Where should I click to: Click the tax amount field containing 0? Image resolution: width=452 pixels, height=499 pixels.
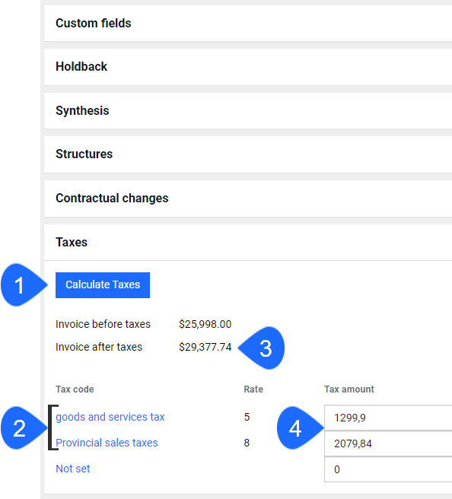coord(388,469)
